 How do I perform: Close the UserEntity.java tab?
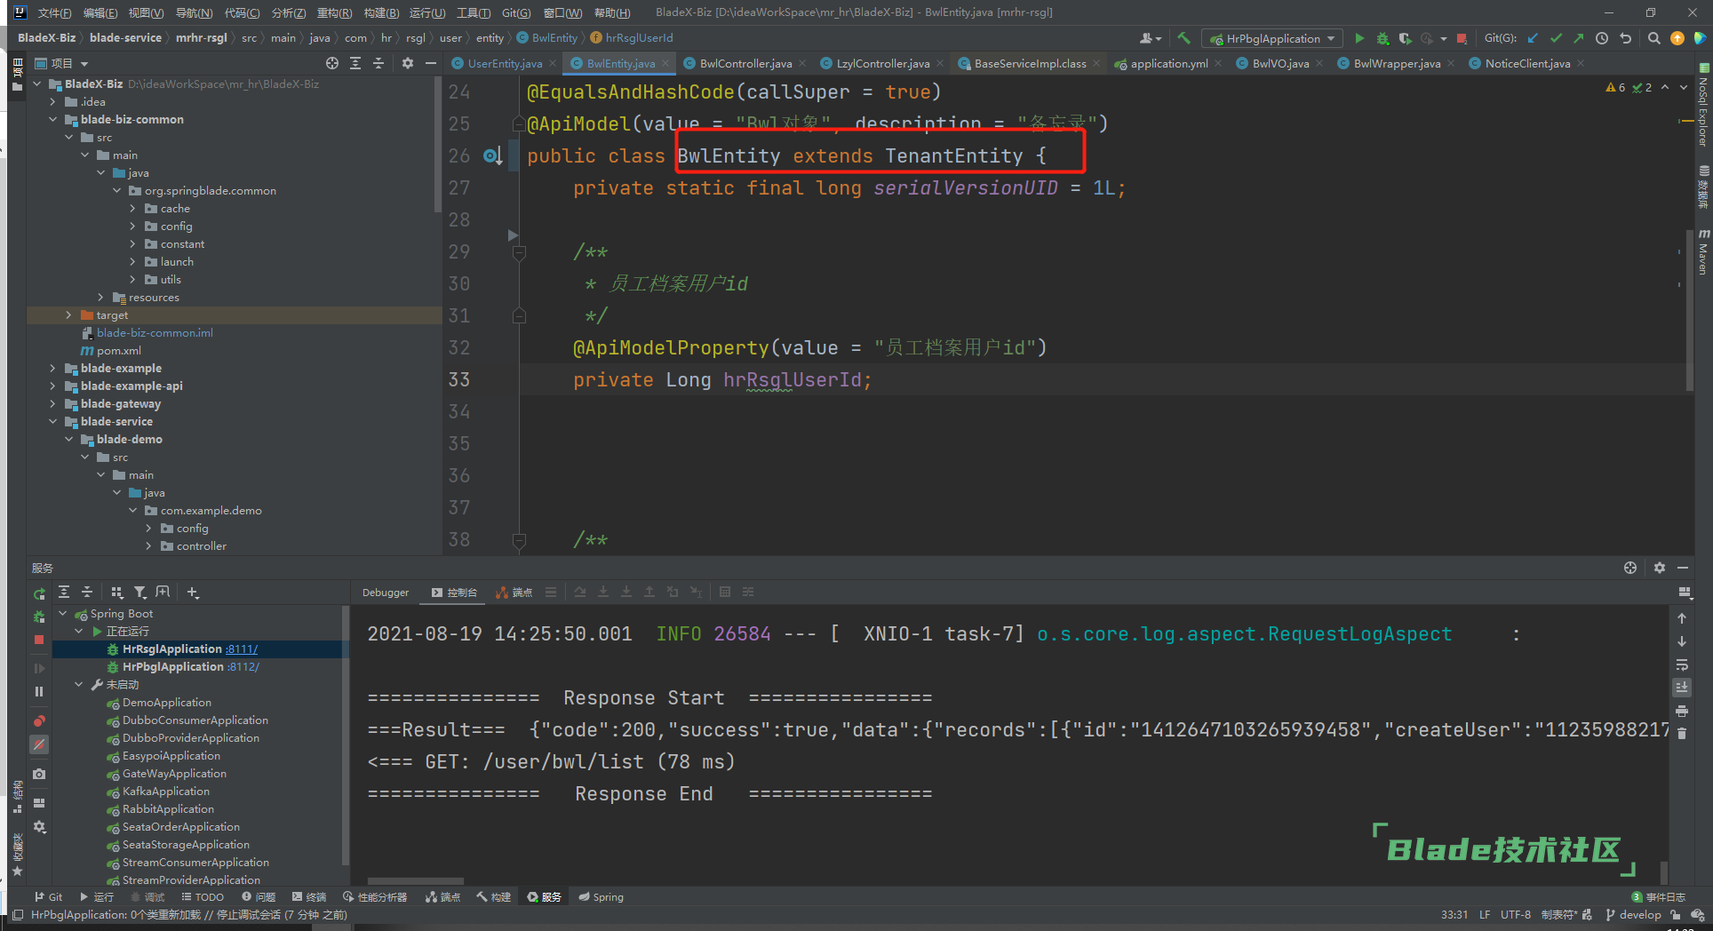pos(553,63)
